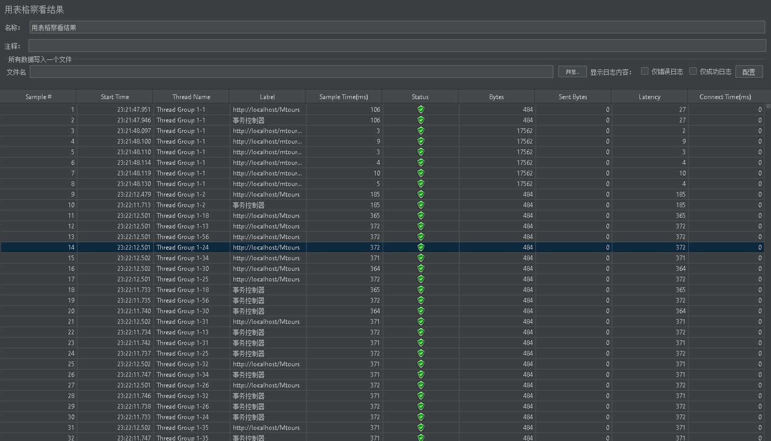
Task: Select Thread Group 1-26 in sample 29 row
Action: coord(183,407)
